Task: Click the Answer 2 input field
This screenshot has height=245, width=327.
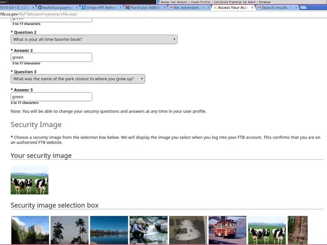Action: pos(51,57)
